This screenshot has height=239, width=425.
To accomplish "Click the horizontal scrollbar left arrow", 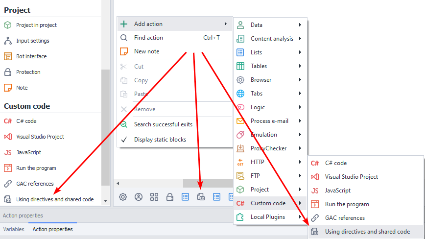I will coord(118,183).
